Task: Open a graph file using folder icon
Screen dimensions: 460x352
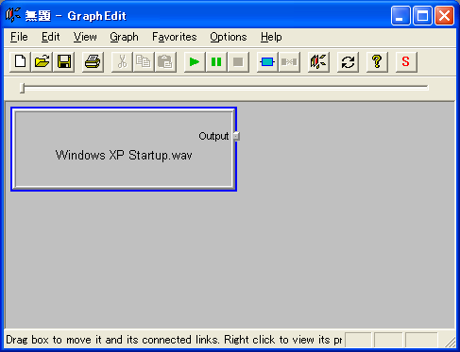Action: click(x=42, y=61)
